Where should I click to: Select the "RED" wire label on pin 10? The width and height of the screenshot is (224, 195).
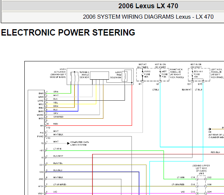(56, 124)
